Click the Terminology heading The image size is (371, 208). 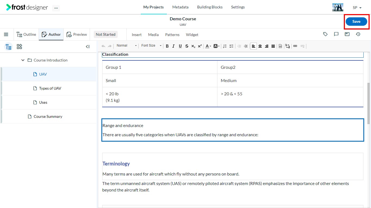[x=116, y=164]
